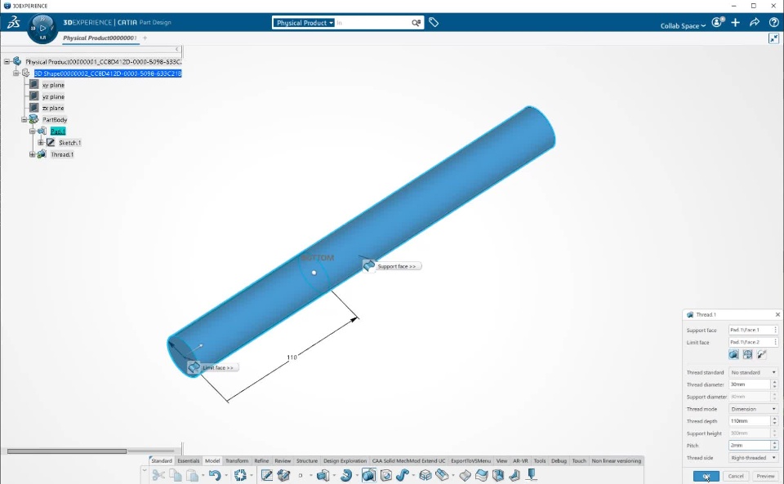784x484 pixels.
Task: Click the Update circular arrows icon
Action: [x=240, y=475]
